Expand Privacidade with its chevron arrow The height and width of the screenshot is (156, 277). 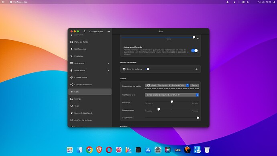coord(108,70)
